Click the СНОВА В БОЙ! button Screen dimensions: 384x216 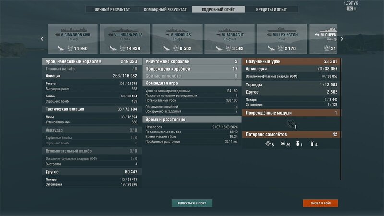[320, 203]
